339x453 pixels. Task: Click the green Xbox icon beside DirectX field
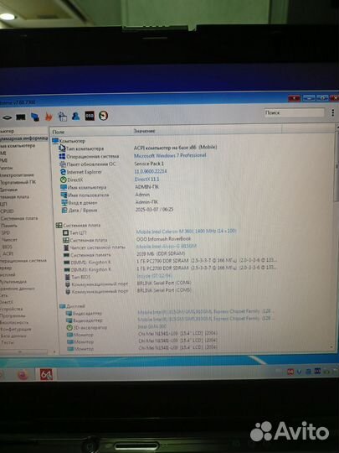[63, 180]
